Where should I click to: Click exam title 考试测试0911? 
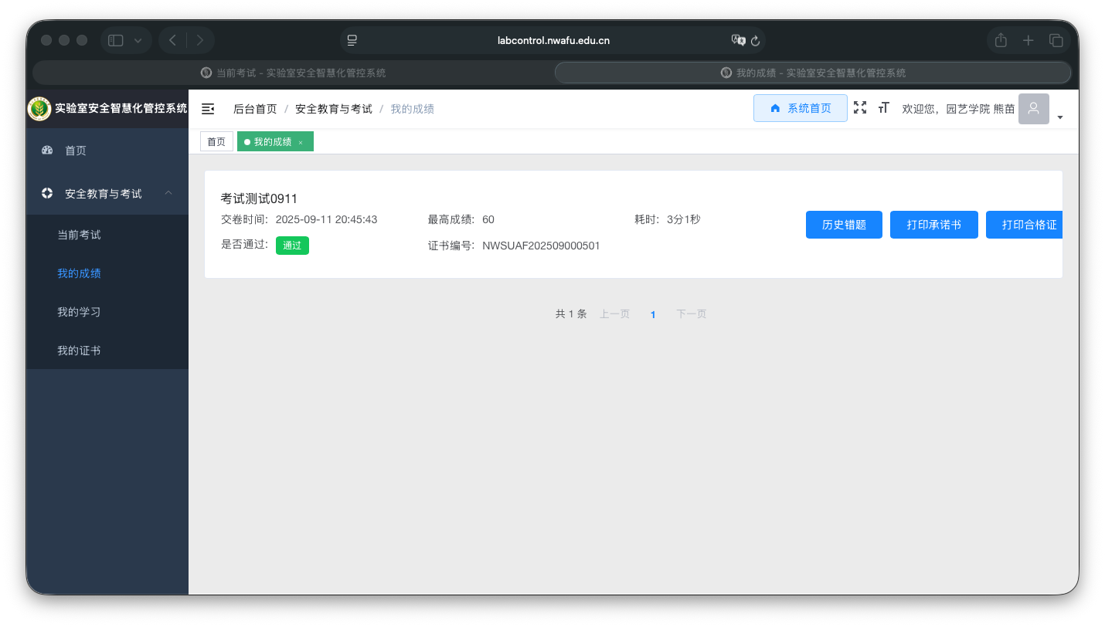click(x=259, y=198)
